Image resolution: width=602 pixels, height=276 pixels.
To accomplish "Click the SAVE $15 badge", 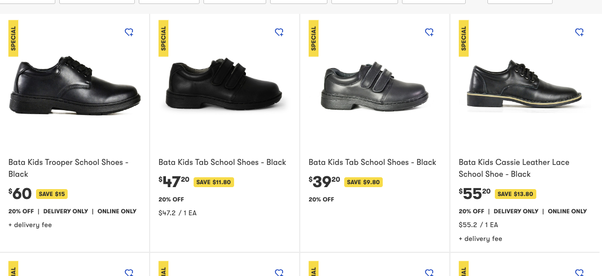I will (51, 194).
